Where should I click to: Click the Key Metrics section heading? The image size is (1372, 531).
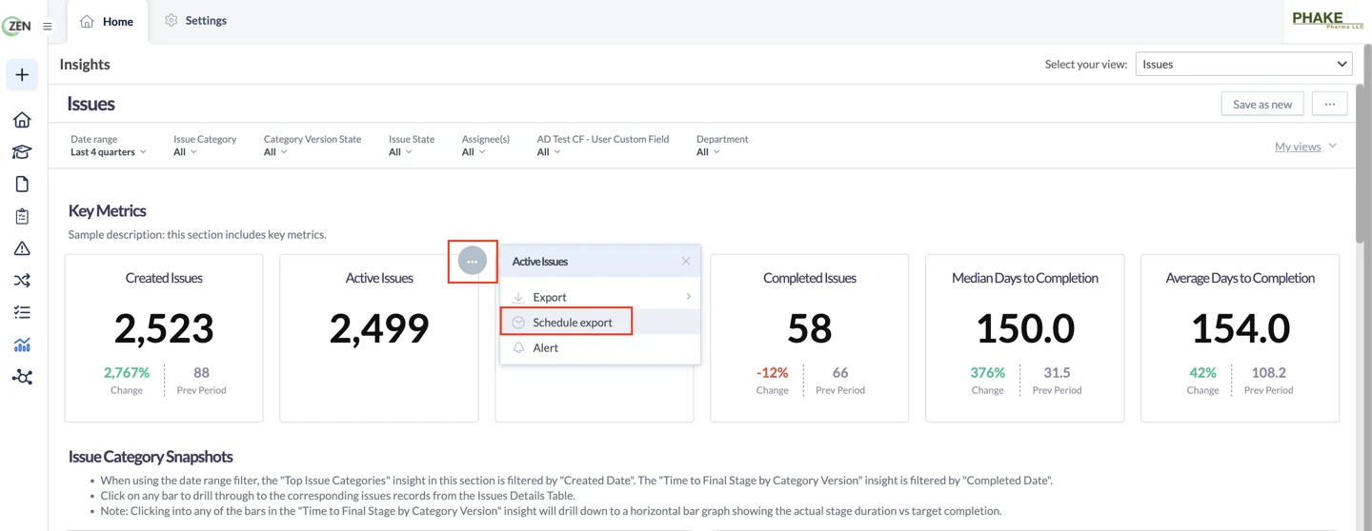coord(108,211)
